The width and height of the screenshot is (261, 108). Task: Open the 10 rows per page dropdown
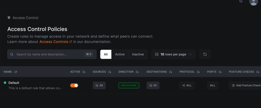174,54
